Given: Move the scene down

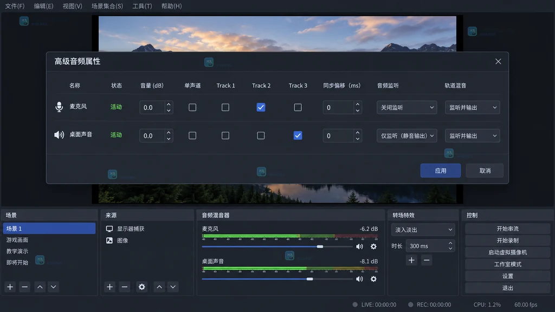Looking at the screenshot, I should tap(54, 287).
